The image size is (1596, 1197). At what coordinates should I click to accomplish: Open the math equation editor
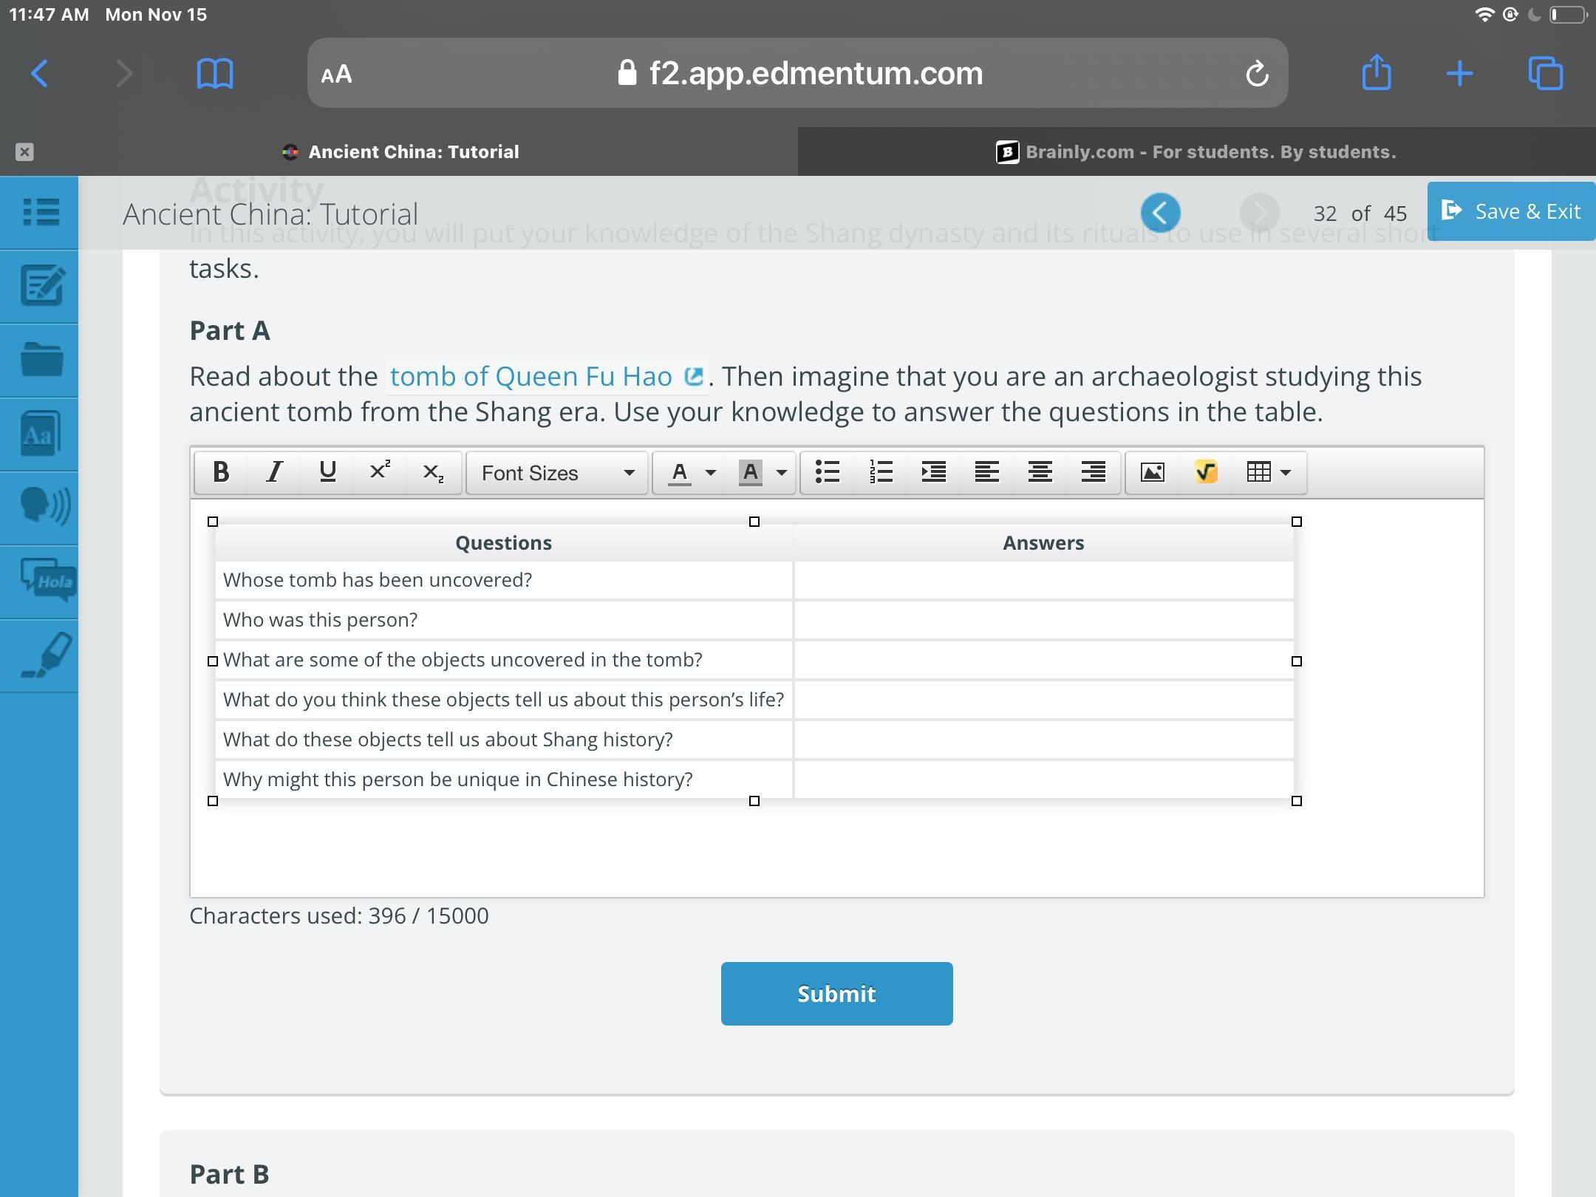coord(1205,472)
